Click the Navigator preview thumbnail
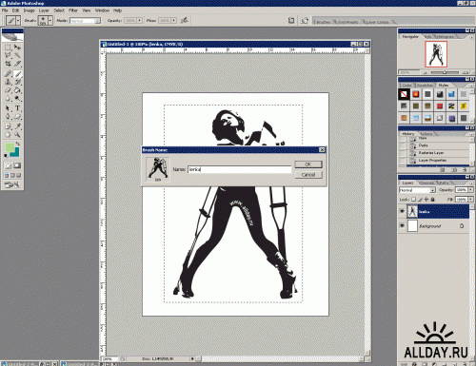 pyautogui.click(x=436, y=54)
